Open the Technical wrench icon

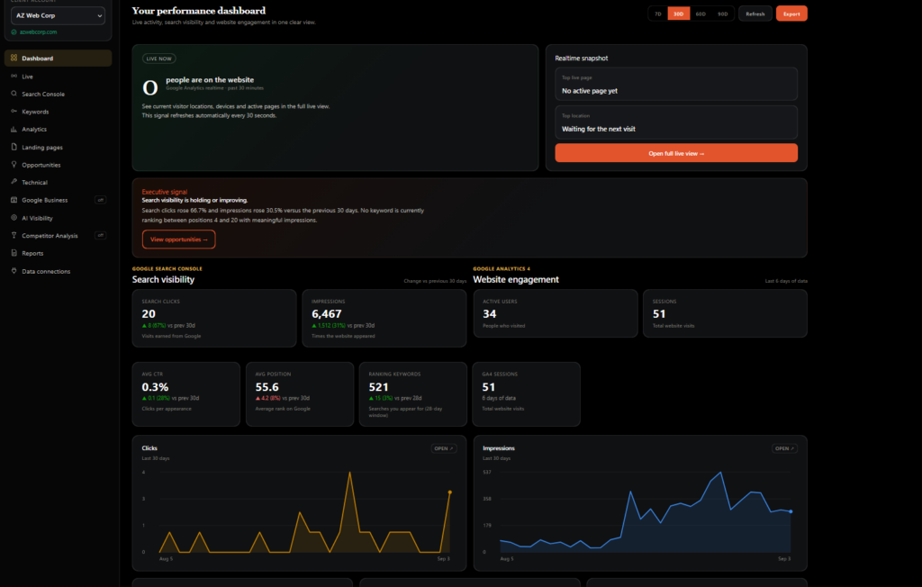[x=14, y=182]
